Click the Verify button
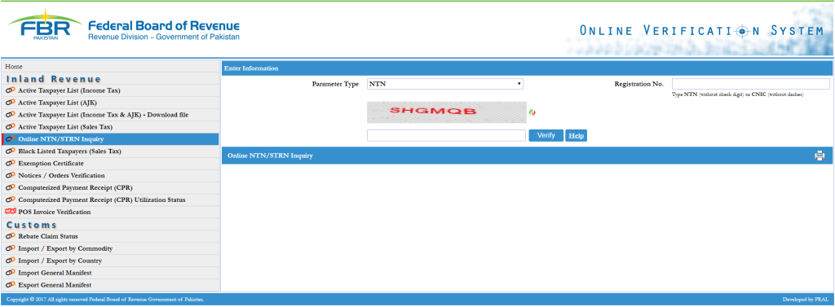The image size is (835, 307). pyautogui.click(x=546, y=136)
